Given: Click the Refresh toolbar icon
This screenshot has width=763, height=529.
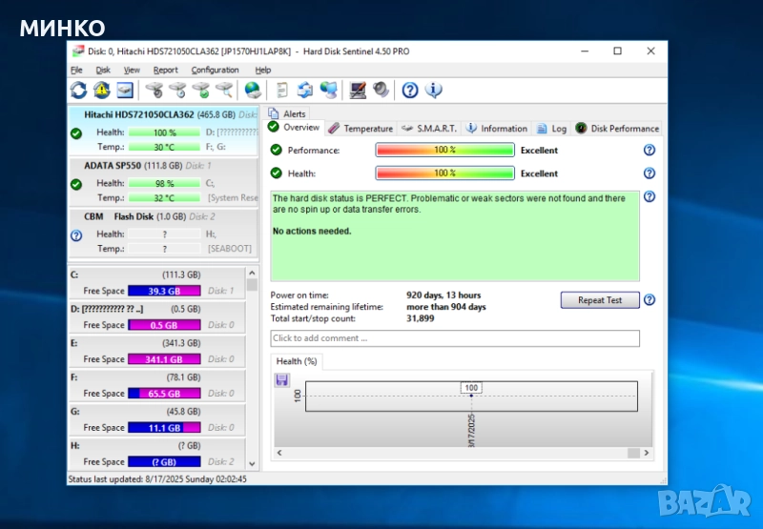Looking at the screenshot, I should click(x=79, y=91).
